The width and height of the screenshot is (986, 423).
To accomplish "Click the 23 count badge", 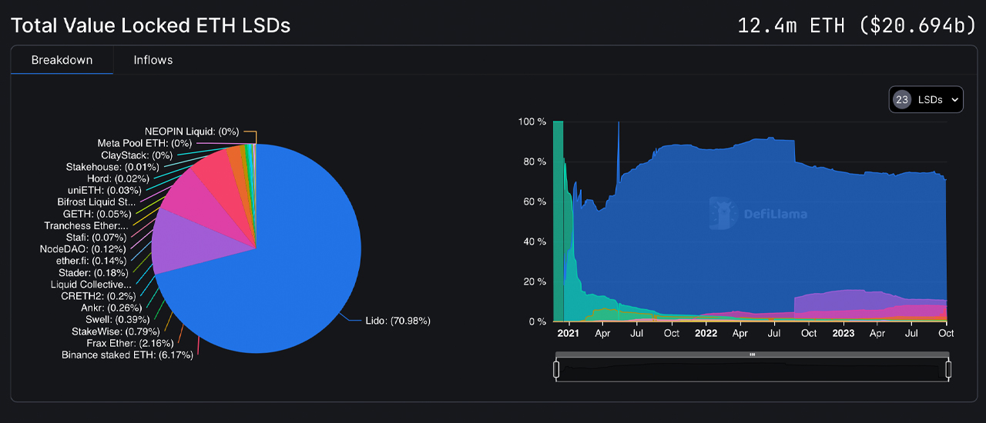I will [x=901, y=99].
